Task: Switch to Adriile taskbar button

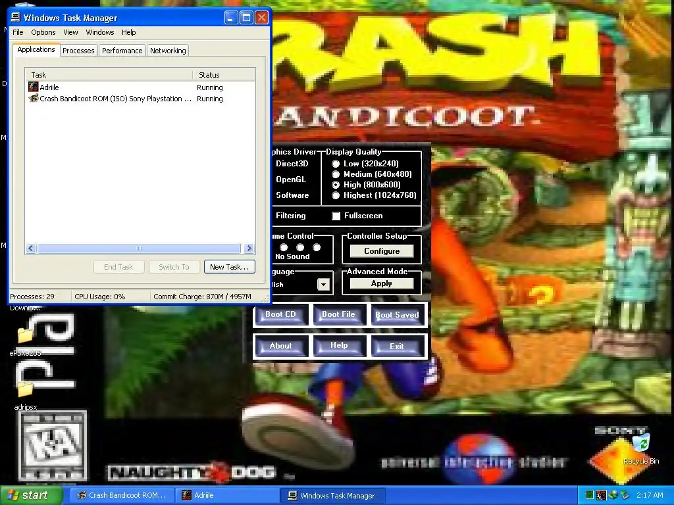Action: point(226,496)
